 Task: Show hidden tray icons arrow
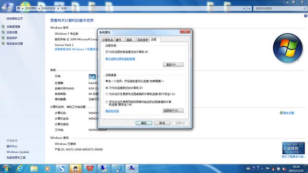[x=262, y=169]
